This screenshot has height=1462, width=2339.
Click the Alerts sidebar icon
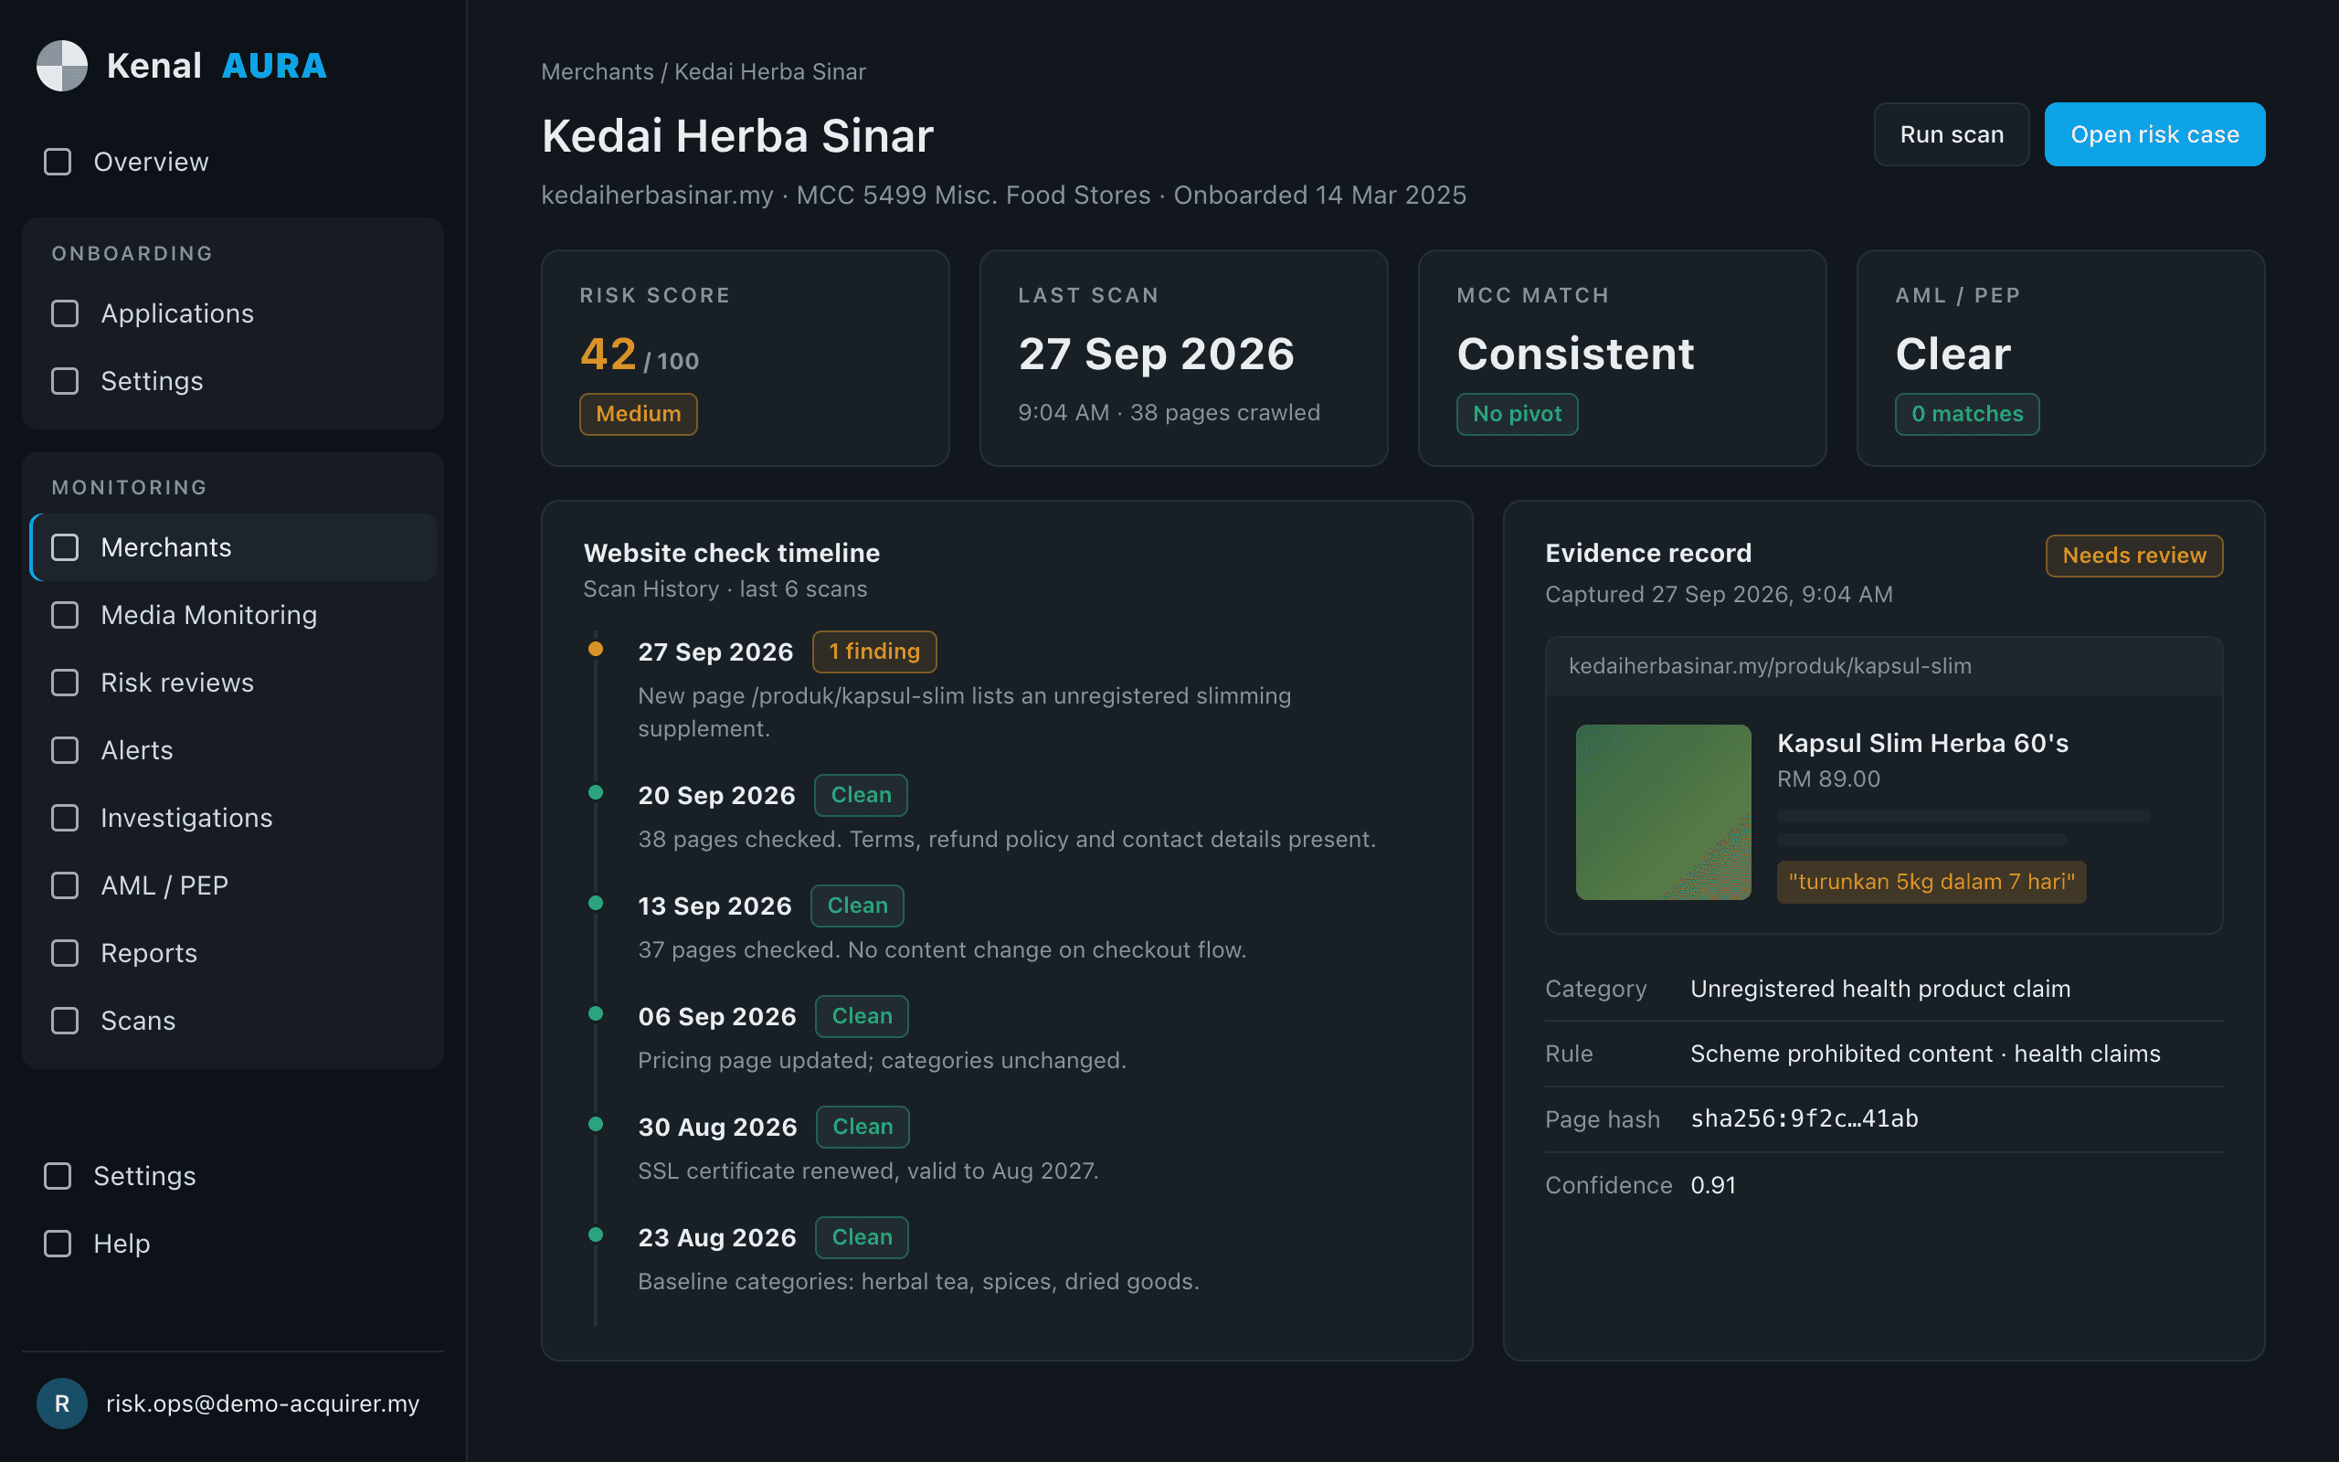click(x=65, y=750)
